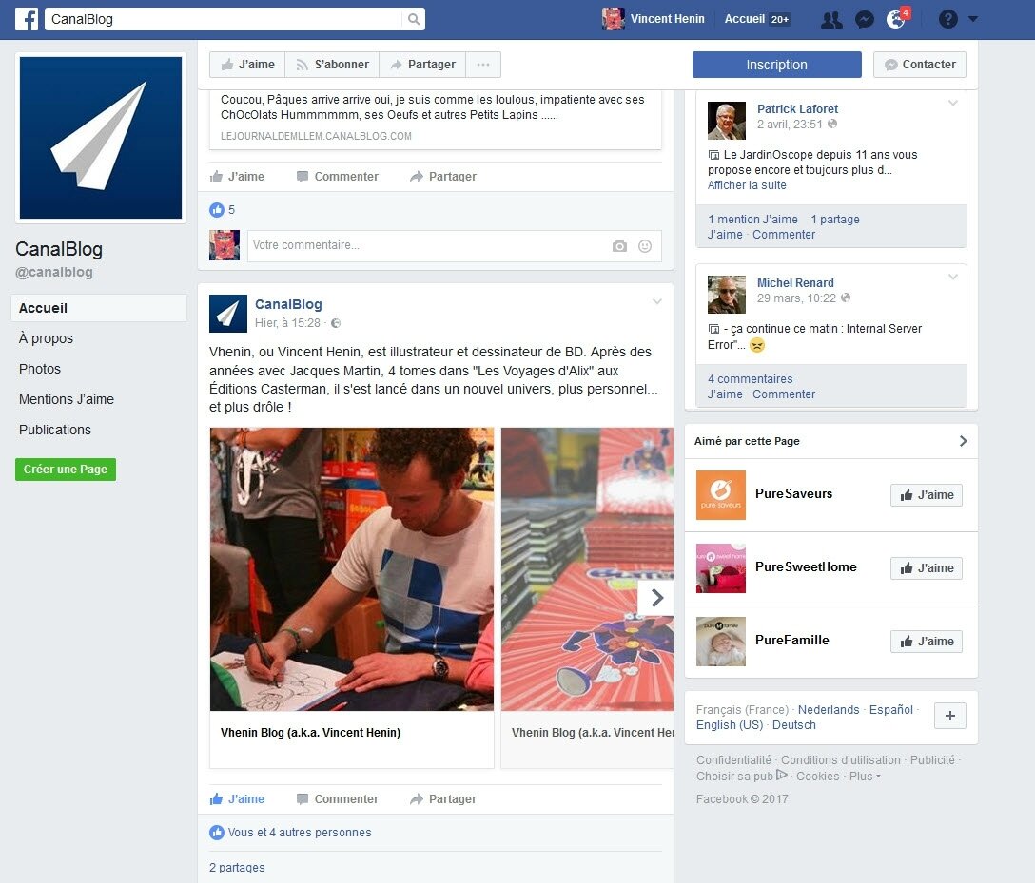Open the emoji smiley picker icon
The image size is (1035, 883).
point(645,246)
